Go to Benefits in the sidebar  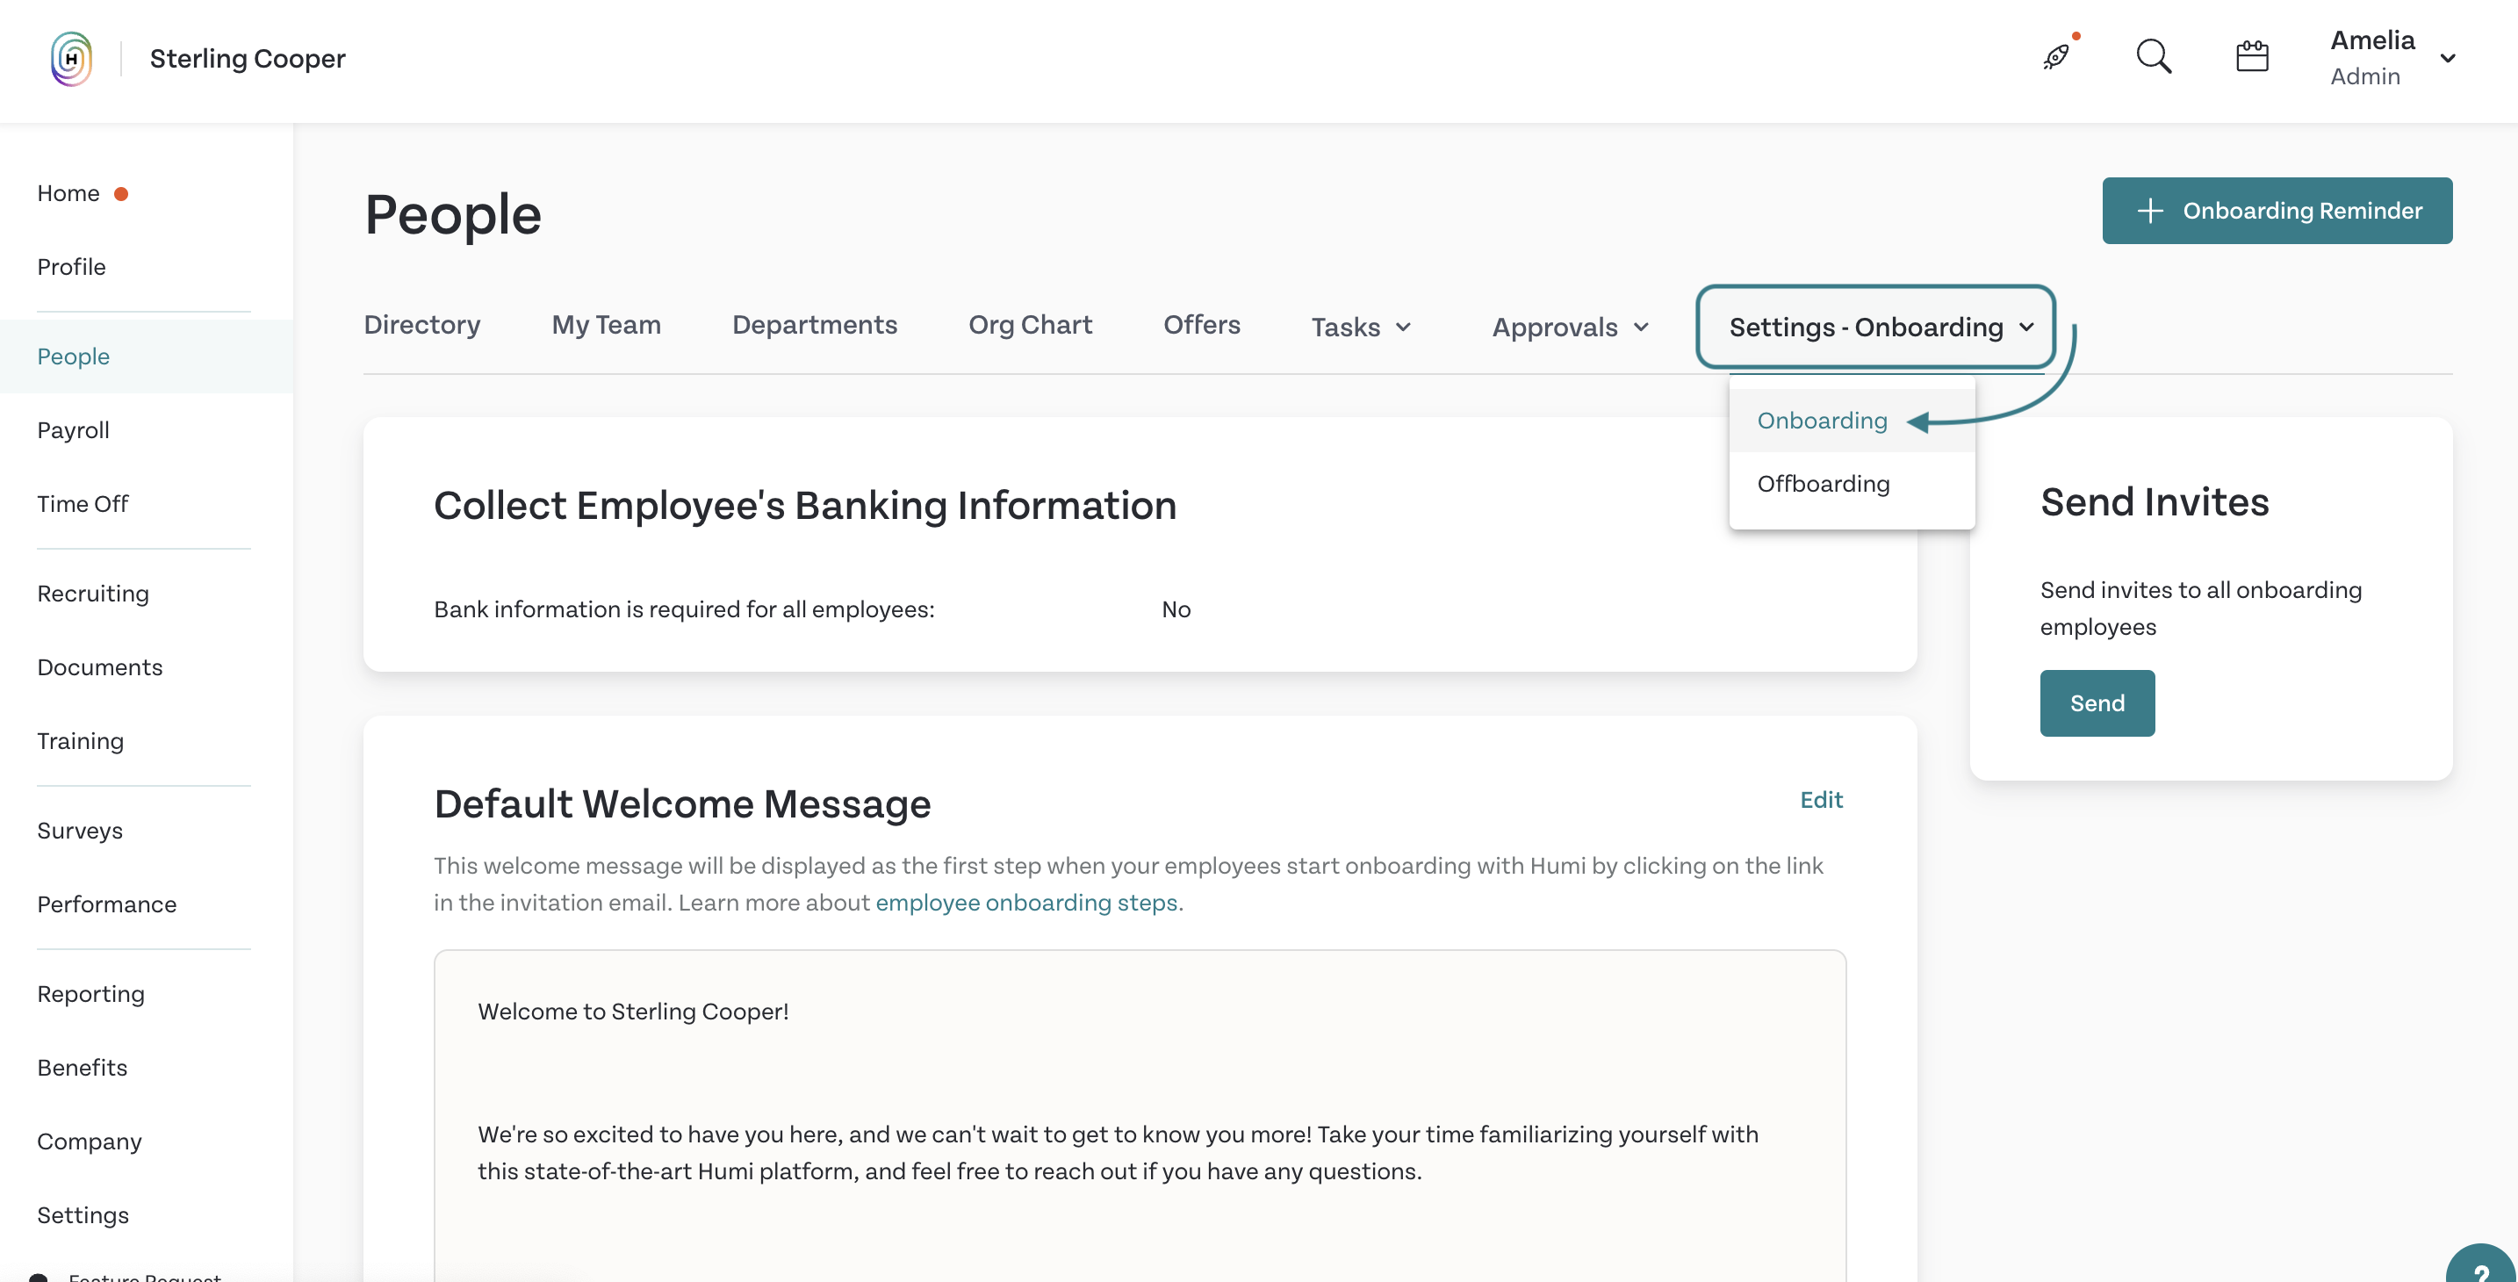(83, 1068)
